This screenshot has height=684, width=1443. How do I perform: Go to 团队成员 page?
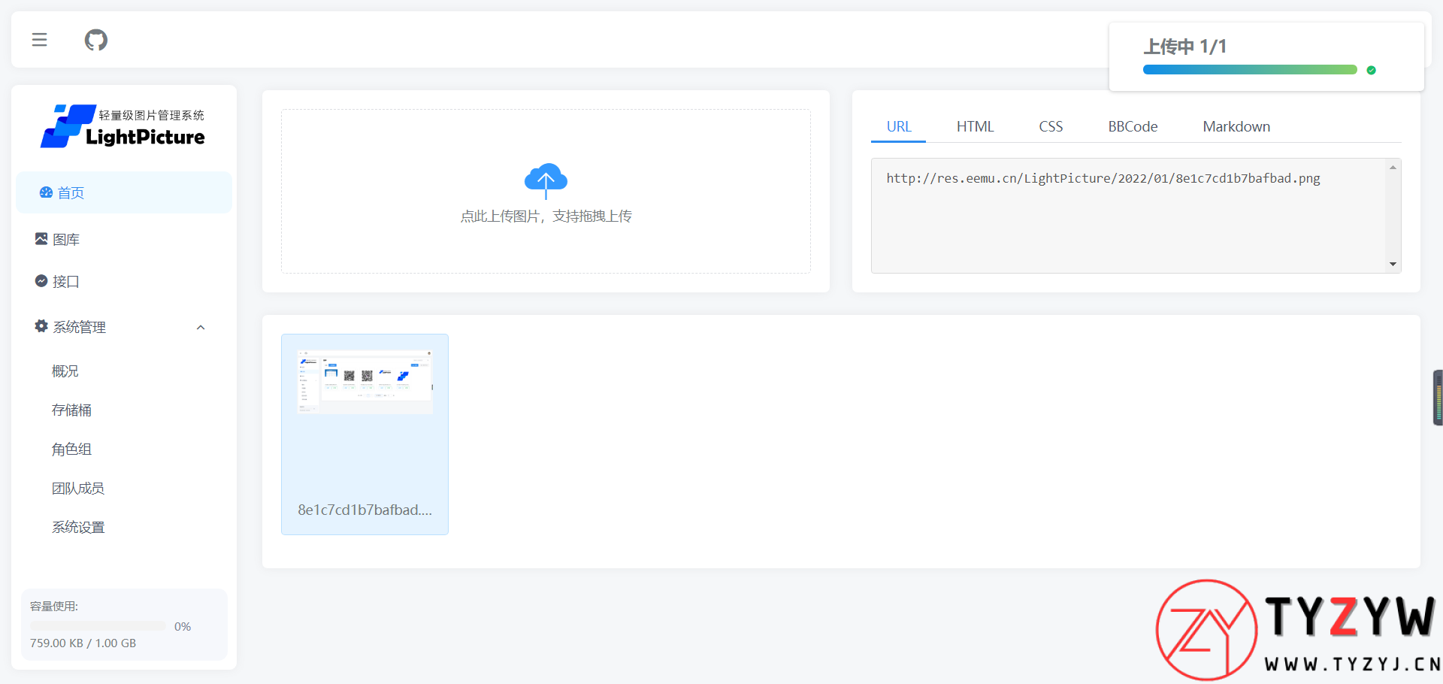coord(77,488)
